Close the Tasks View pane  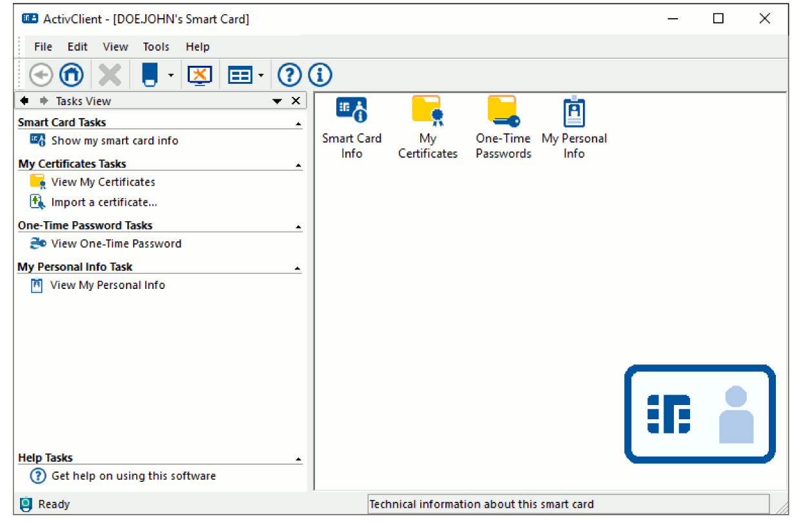click(x=296, y=101)
